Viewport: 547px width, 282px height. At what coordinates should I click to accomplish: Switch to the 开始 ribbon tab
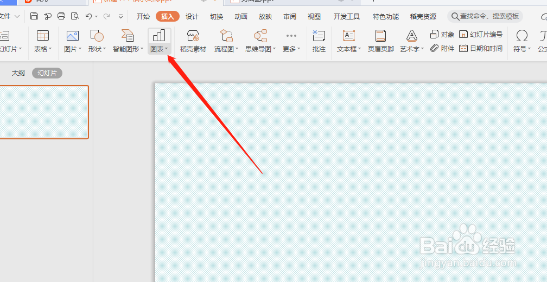[x=143, y=16]
